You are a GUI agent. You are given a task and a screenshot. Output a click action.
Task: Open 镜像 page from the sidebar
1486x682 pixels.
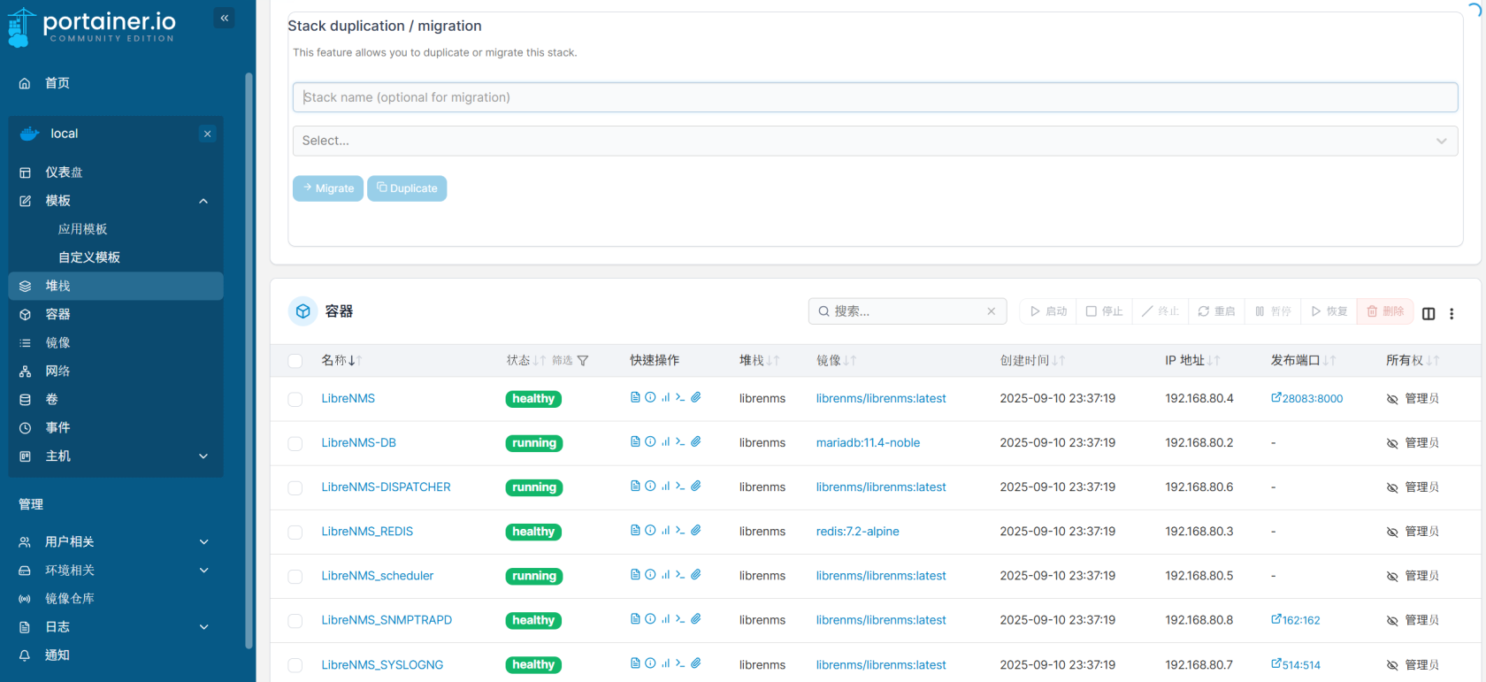(58, 342)
